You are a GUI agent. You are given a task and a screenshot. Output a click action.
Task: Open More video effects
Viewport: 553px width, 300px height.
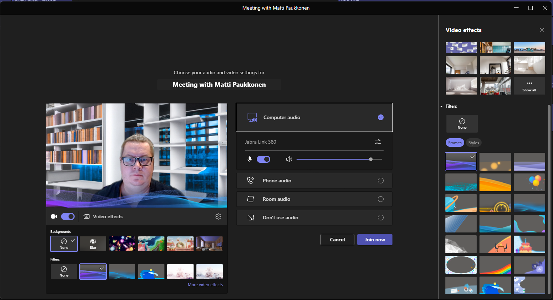(x=205, y=284)
